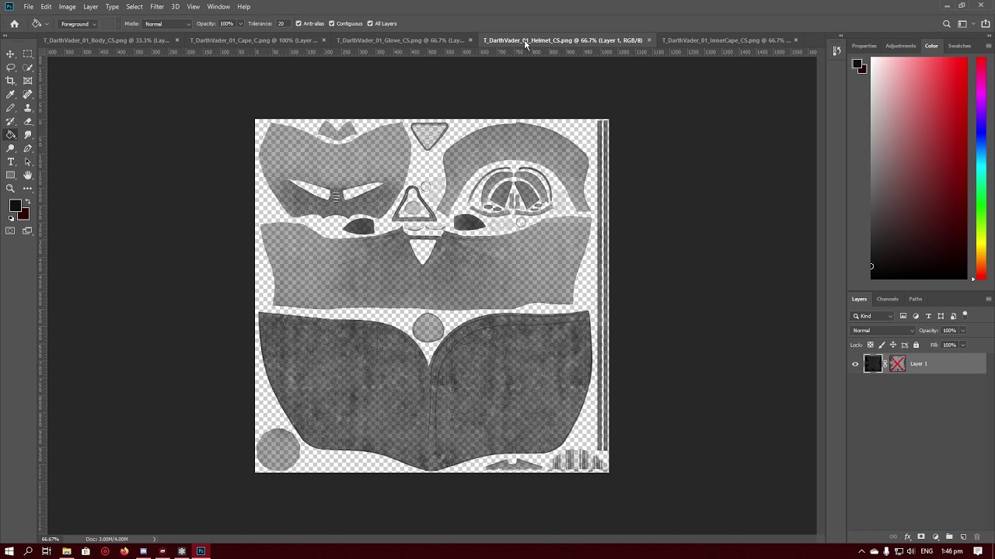This screenshot has width=995, height=559.
Task: Select the Paint Bucket tool in toolbox
Action: [11, 135]
